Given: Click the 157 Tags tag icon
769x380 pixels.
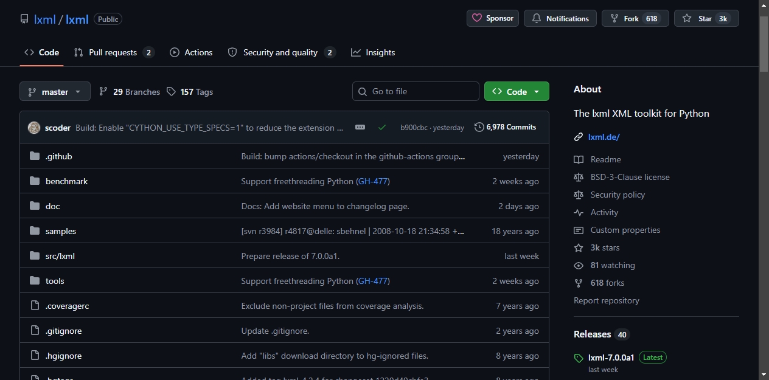Looking at the screenshot, I should tap(172, 92).
